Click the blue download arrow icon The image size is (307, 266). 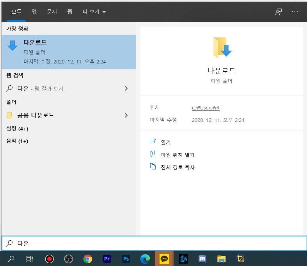tap(12, 46)
